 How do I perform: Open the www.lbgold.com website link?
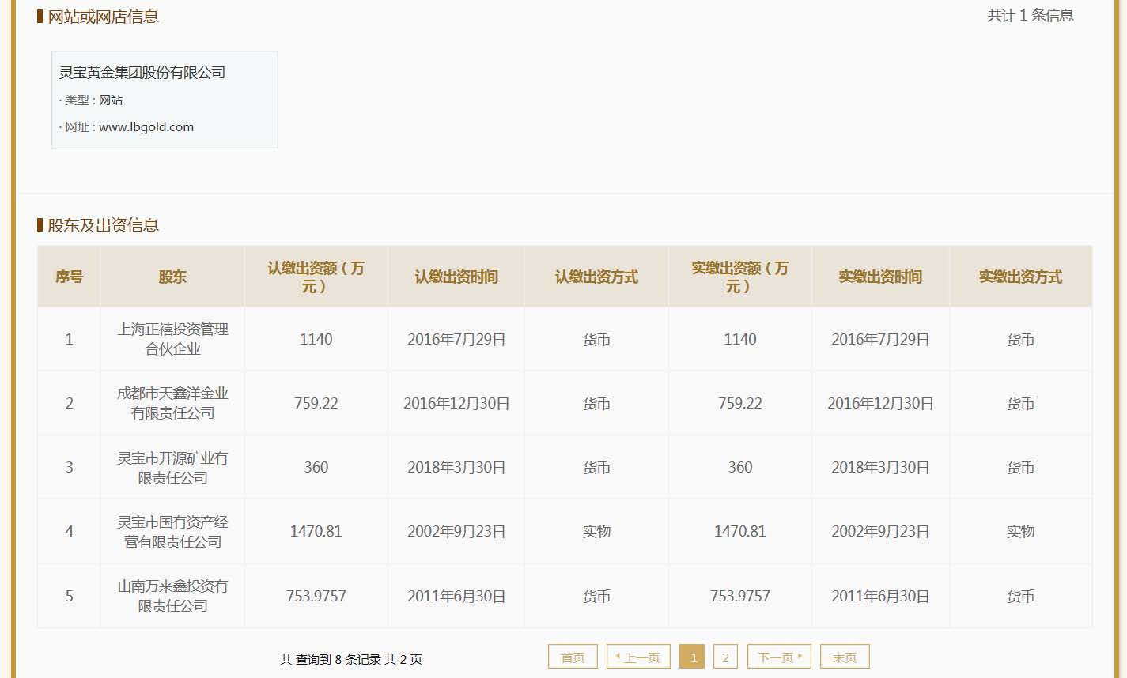(x=146, y=126)
